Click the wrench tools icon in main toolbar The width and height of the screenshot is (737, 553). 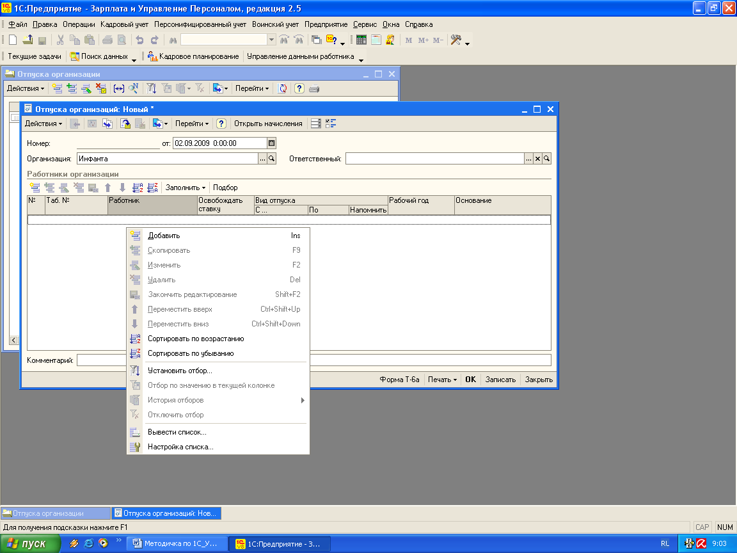tap(456, 40)
